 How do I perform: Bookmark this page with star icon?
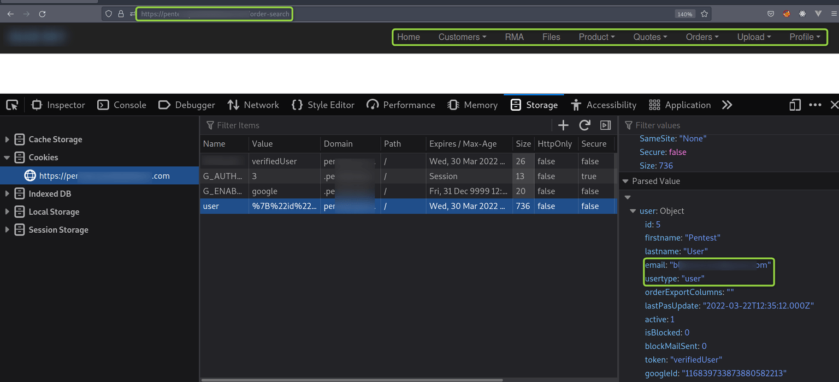[705, 14]
